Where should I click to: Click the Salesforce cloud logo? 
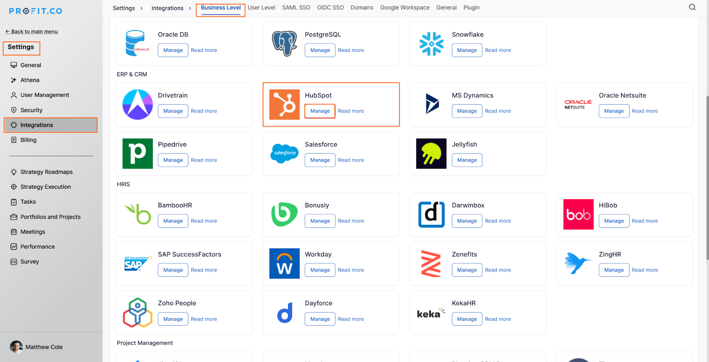click(284, 153)
